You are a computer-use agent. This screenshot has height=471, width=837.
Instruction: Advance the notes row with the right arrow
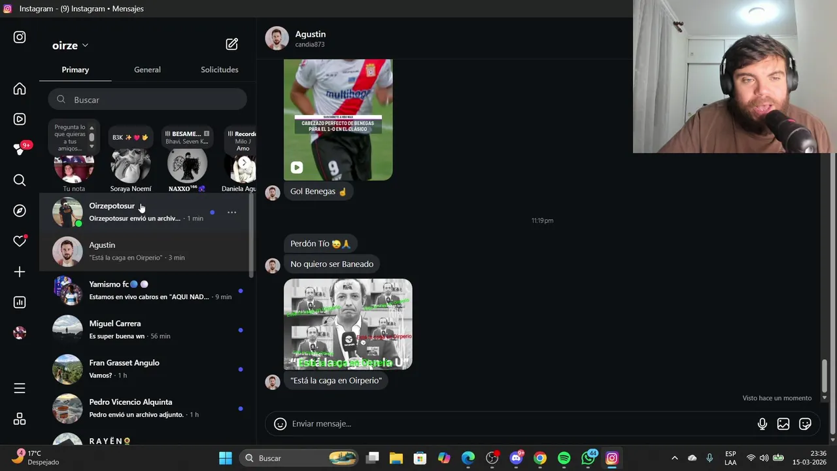pyautogui.click(x=244, y=163)
